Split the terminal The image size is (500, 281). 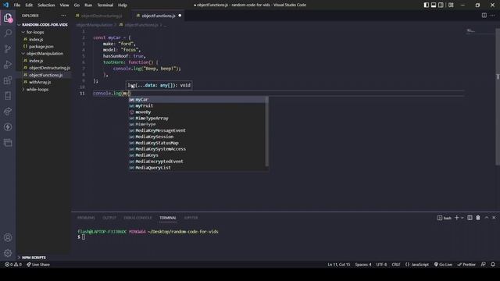[x=470, y=218]
